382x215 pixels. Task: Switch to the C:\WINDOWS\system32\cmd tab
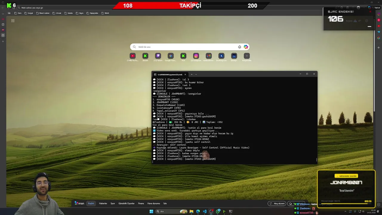pyautogui.click(x=170, y=74)
